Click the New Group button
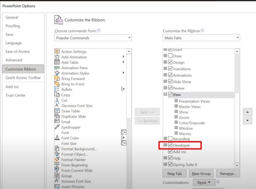The height and width of the screenshot is (189, 256). (201, 173)
